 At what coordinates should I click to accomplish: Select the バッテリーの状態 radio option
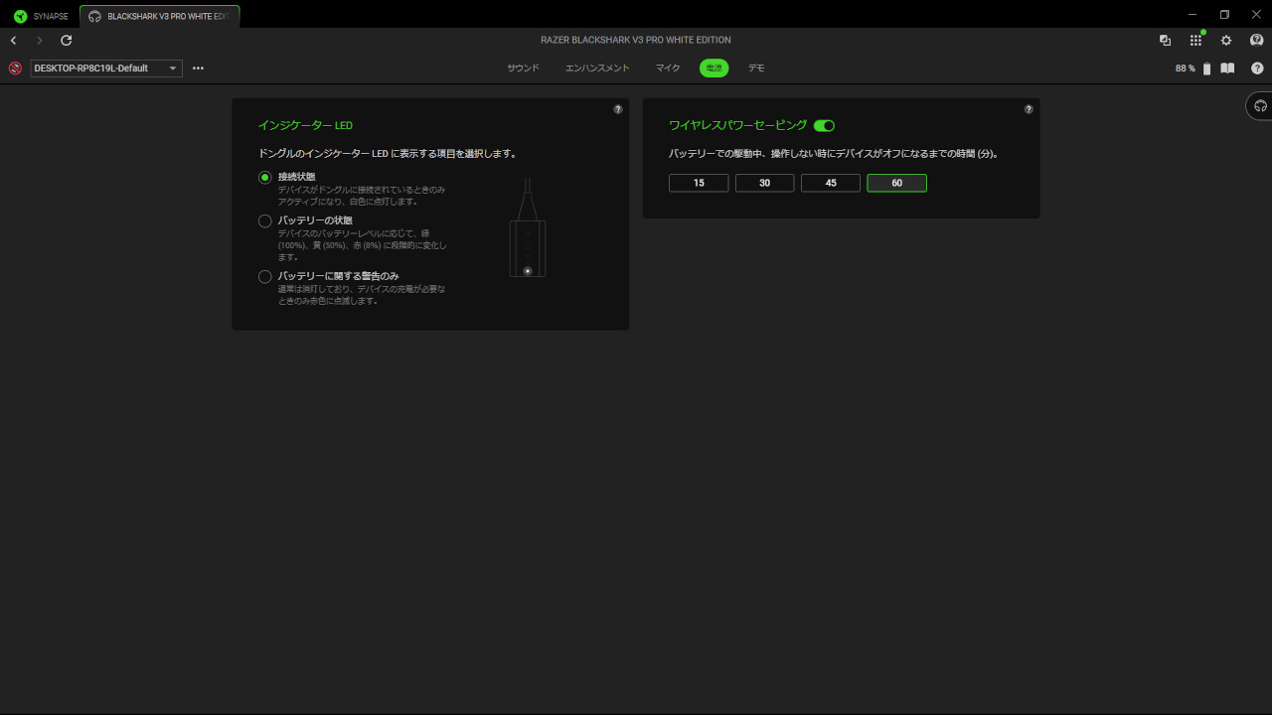tap(265, 221)
